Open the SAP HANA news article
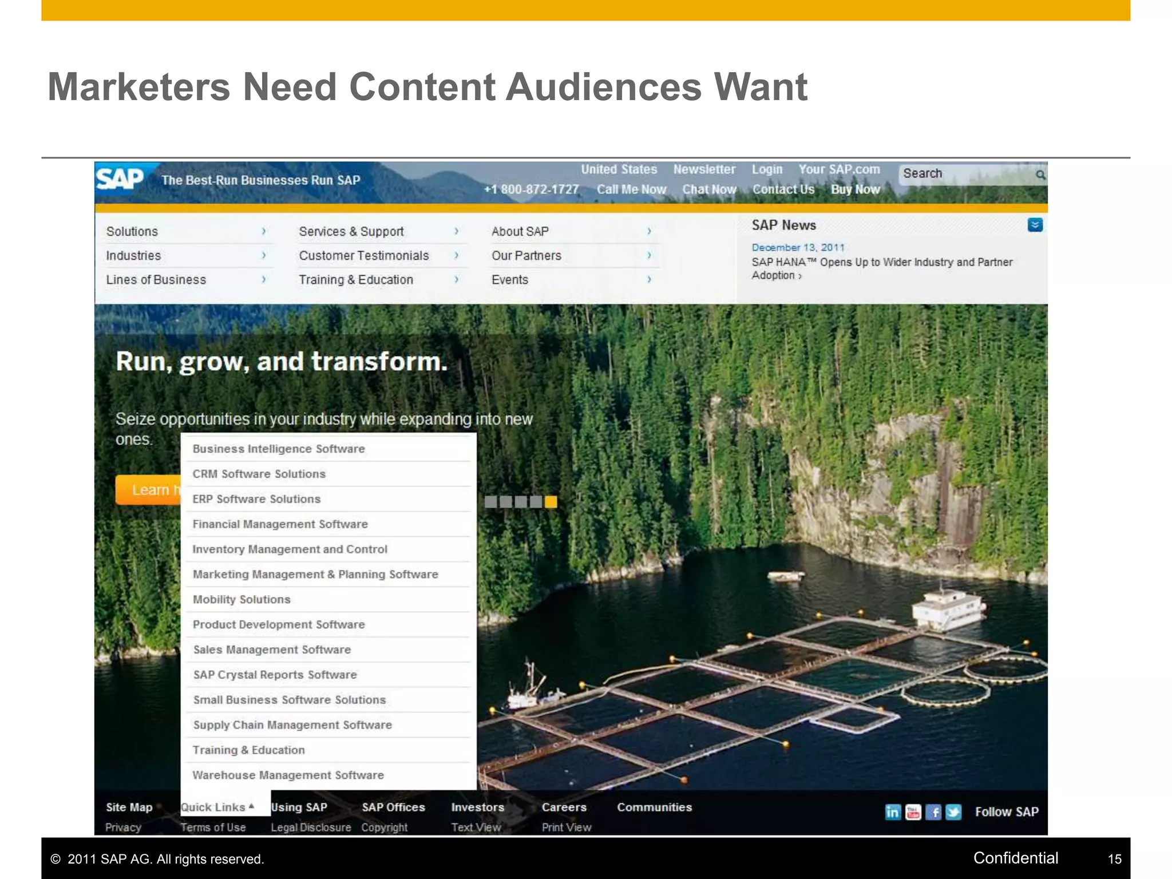1172x879 pixels. click(882, 269)
